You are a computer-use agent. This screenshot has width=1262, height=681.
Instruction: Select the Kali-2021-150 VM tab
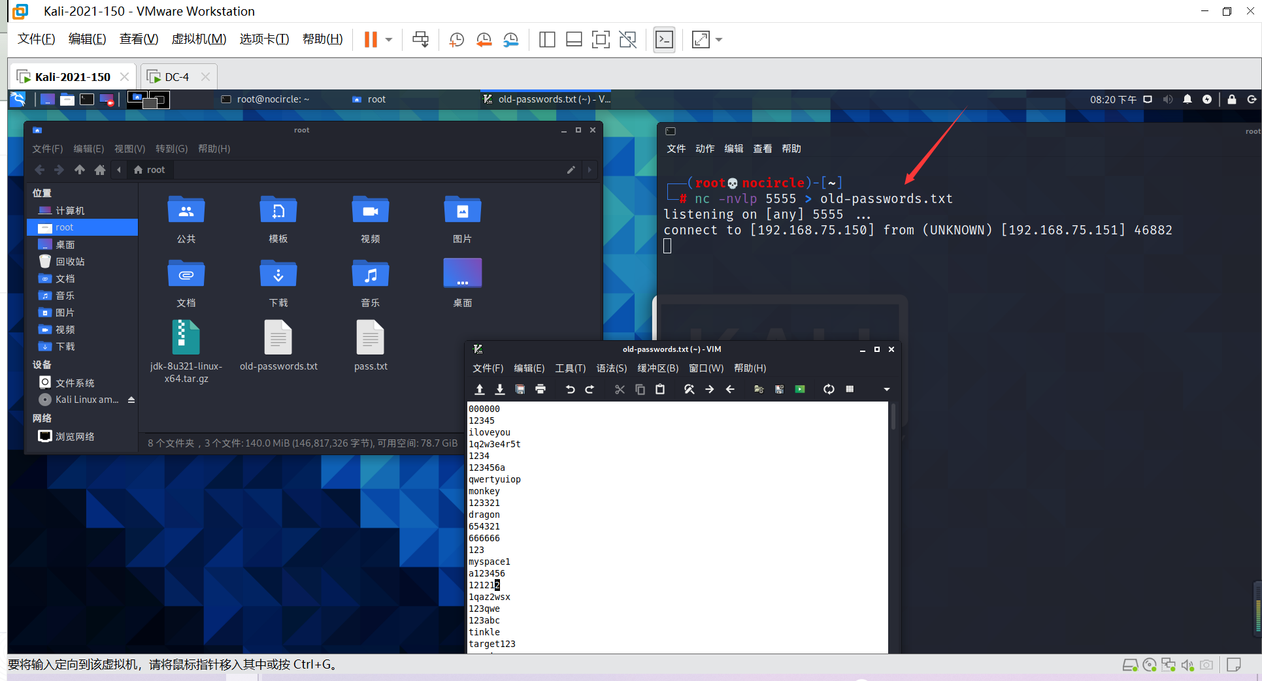pos(73,77)
